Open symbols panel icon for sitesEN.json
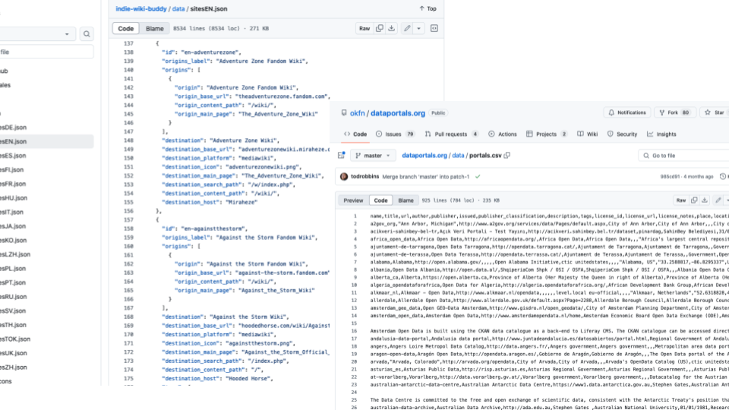 434,28
